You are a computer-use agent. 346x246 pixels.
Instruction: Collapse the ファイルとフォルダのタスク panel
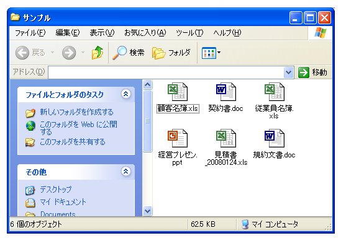125,94
